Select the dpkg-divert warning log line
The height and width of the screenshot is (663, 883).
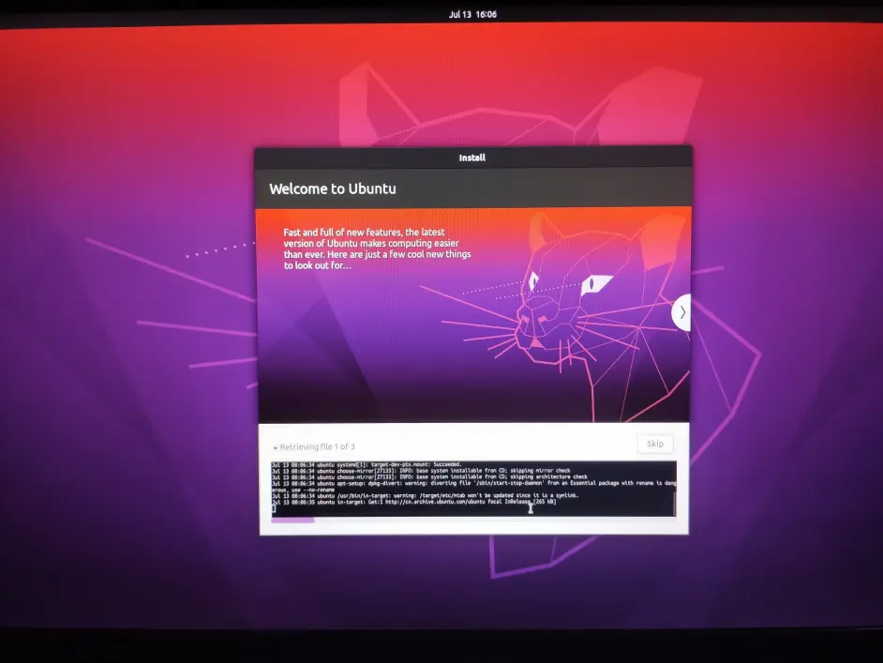click(x=473, y=486)
